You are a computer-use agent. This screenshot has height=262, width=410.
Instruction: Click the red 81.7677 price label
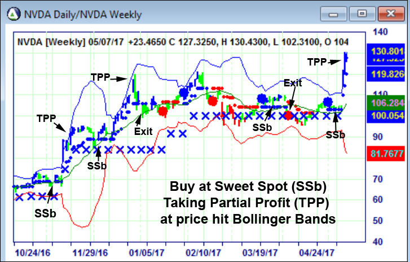[386, 154]
